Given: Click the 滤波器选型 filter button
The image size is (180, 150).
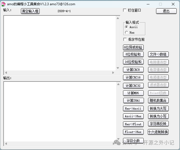Looking at the screenshot, I should coord(158,85).
